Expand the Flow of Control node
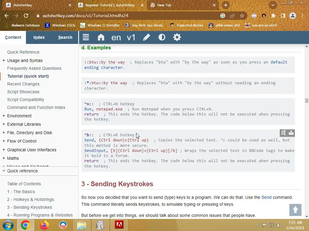This screenshot has width=309, height=231. point(4,141)
